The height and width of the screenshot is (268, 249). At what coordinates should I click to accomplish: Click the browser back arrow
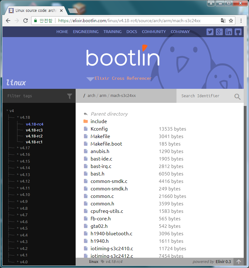click(8, 21)
